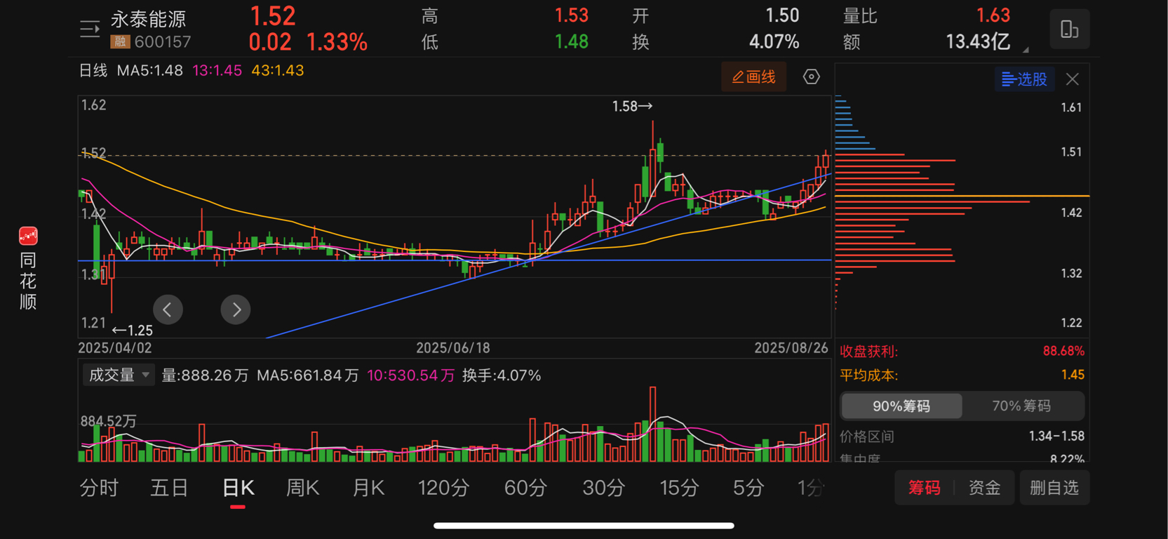Tap the 换手:4.07% turnover label
1168x539 pixels.
point(502,375)
